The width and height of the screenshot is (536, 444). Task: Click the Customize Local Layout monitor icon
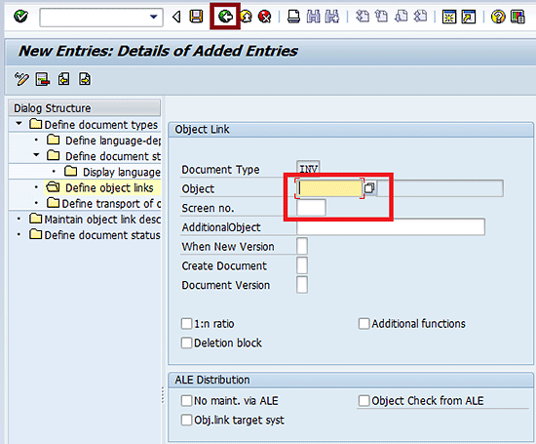click(x=517, y=17)
